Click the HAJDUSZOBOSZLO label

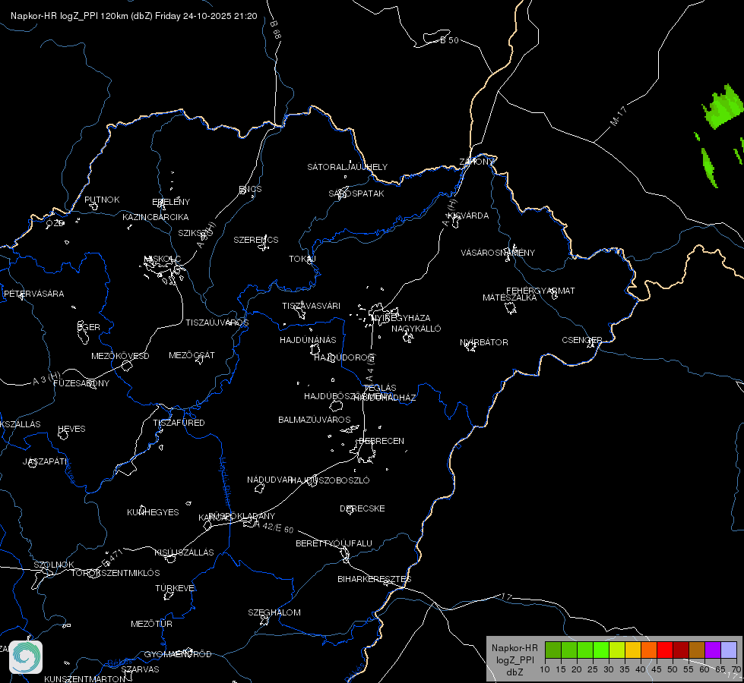(x=330, y=480)
